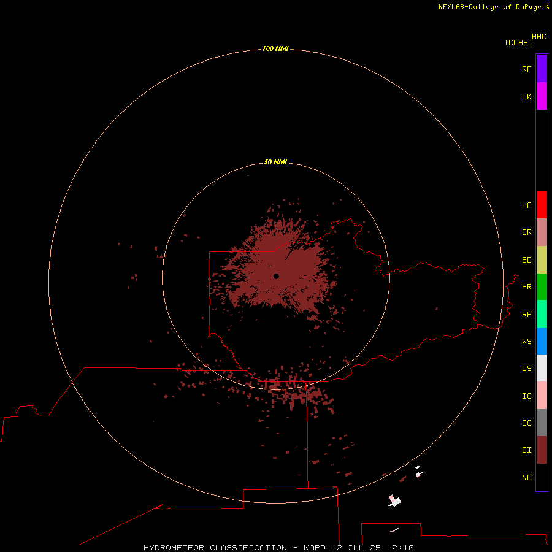Click the UK legend label
This screenshot has height=552, width=552.
pyautogui.click(x=526, y=96)
